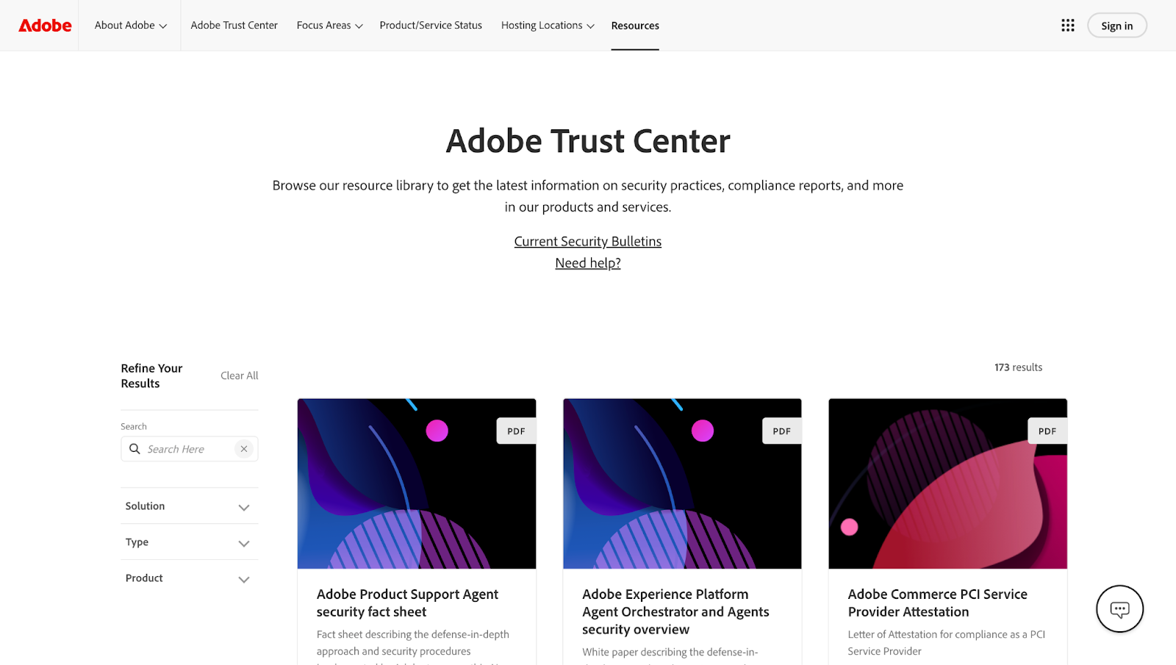Click Clear All filters

(240, 375)
